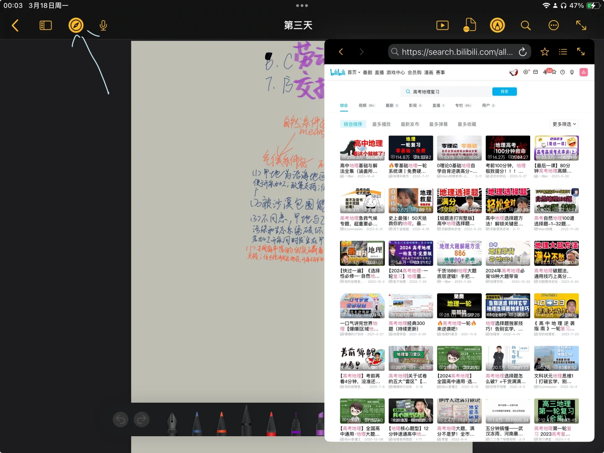The image size is (604, 453).
Task: Open the bilibili favorites star icon
Action: (x=554, y=72)
